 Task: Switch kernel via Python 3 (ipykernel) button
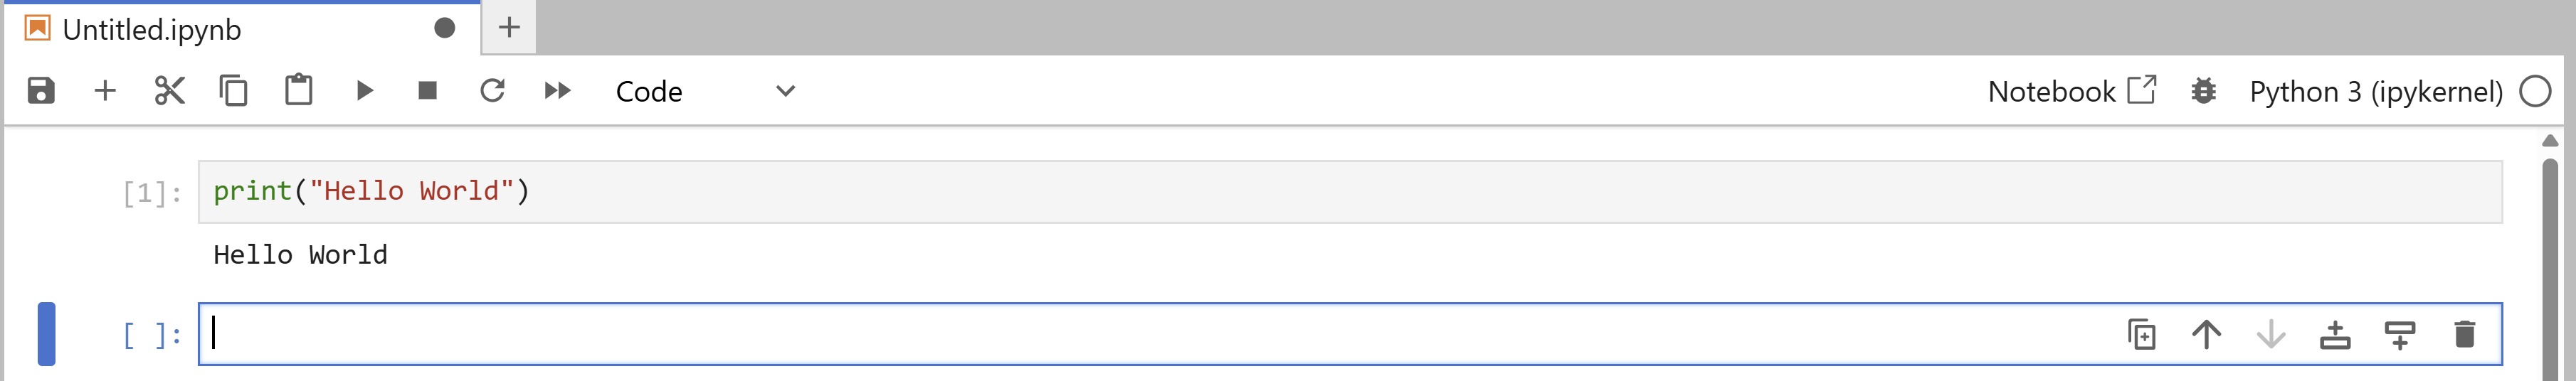tap(2375, 91)
